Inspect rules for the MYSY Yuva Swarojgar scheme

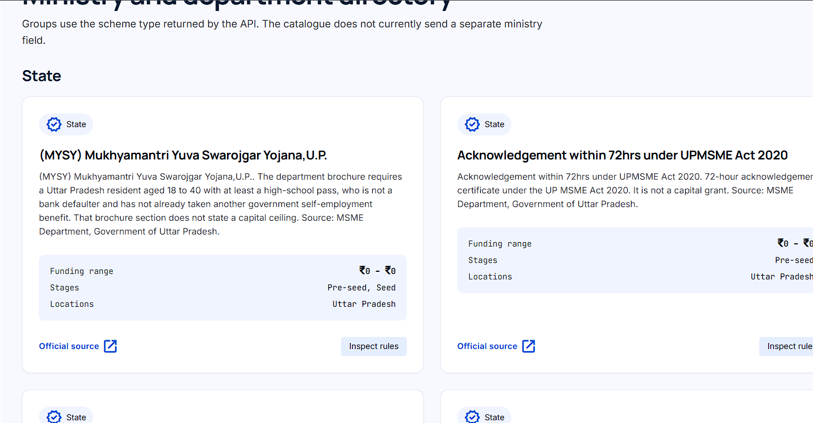pos(374,346)
